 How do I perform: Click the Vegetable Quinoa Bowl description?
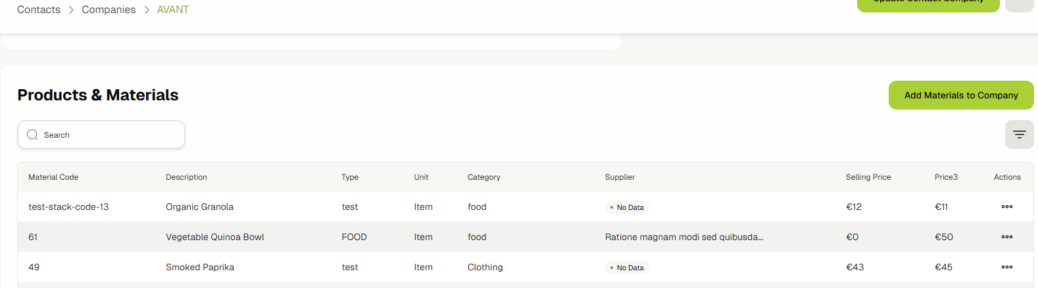214,237
